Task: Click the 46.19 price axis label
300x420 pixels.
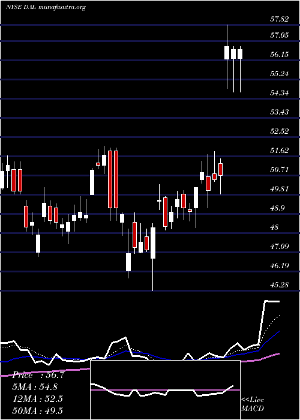Action: 280,266
